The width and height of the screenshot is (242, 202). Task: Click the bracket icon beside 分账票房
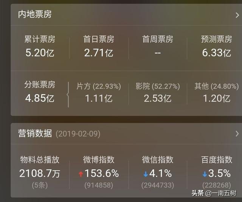pos(68,94)
